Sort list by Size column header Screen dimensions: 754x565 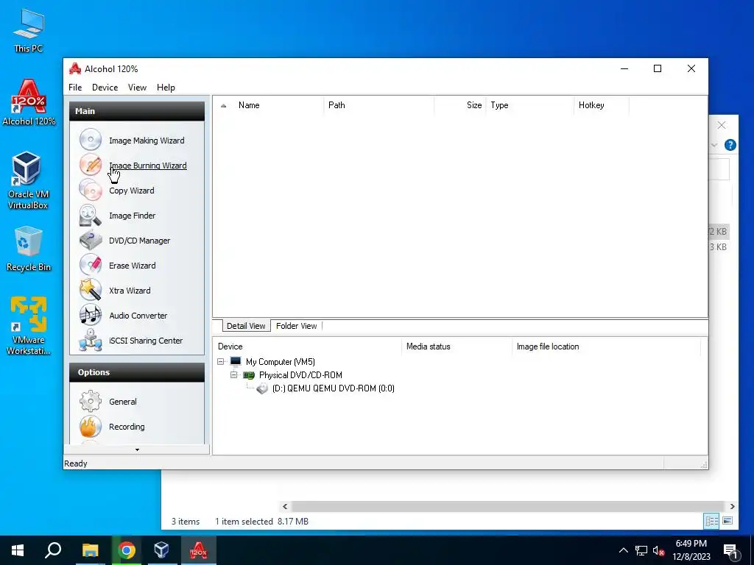[459, 105]
